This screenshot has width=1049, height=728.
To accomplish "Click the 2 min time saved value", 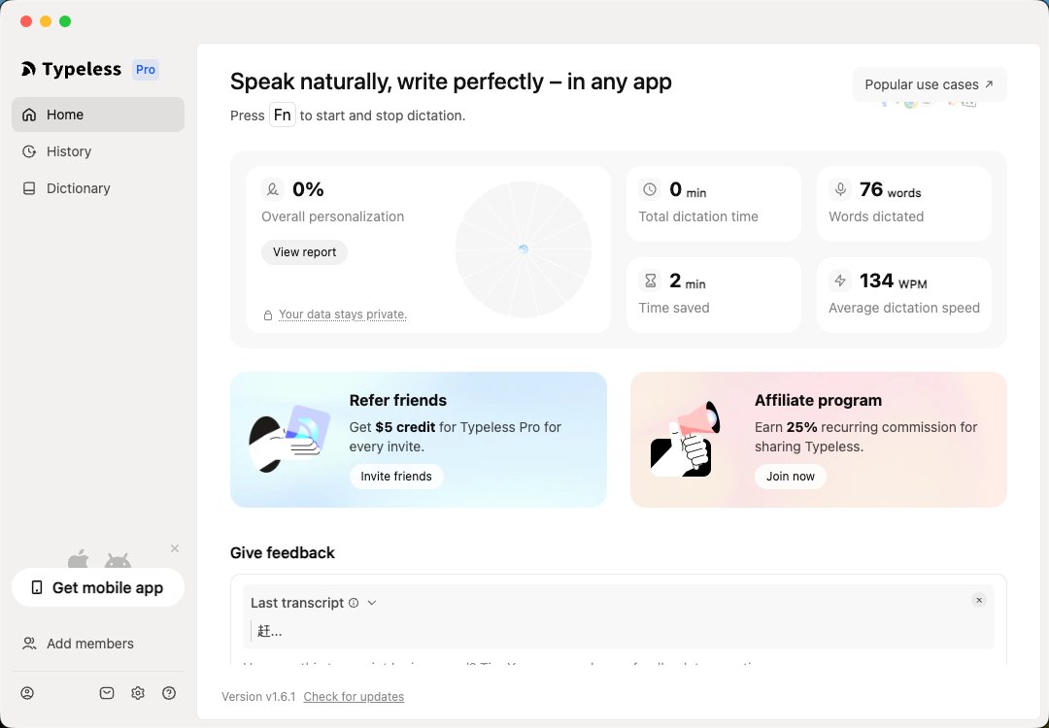I will tap(688, 281).
